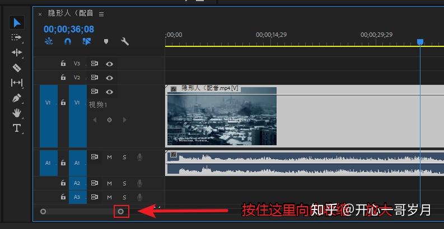Select the Type tool
This screenshot has height=229, width=444.
[17, 128]
